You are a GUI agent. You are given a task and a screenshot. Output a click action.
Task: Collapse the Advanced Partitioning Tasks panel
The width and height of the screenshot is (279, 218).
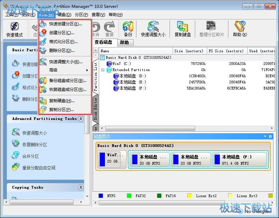81,119
